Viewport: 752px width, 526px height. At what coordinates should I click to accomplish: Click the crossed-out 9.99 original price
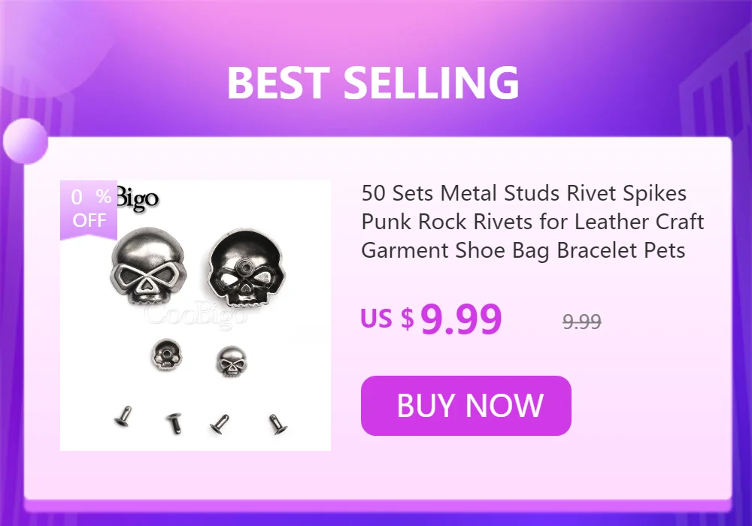582,322
